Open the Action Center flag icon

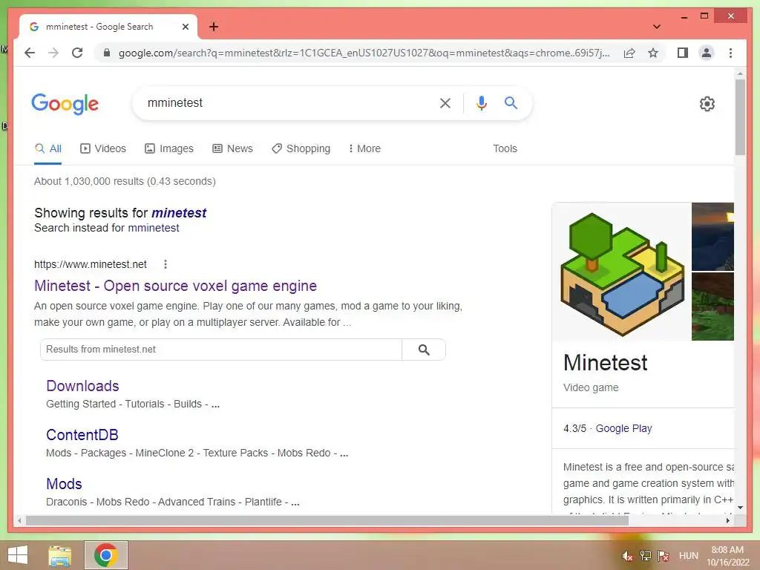(664, 556)
